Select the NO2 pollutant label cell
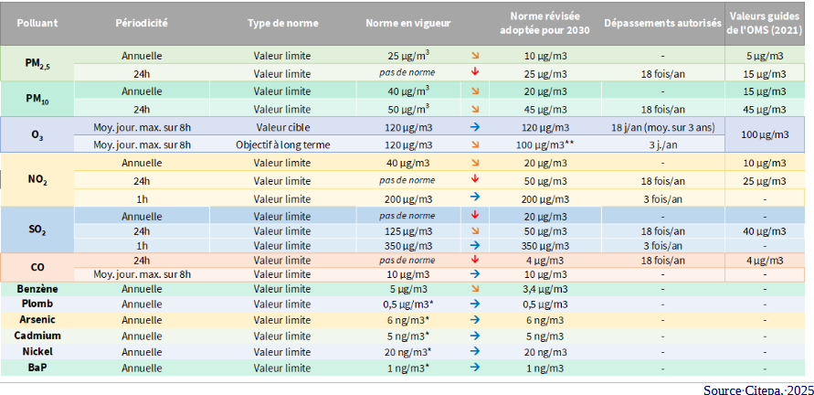The width and height of the screenshot is (814, 395). coord(37,180)
